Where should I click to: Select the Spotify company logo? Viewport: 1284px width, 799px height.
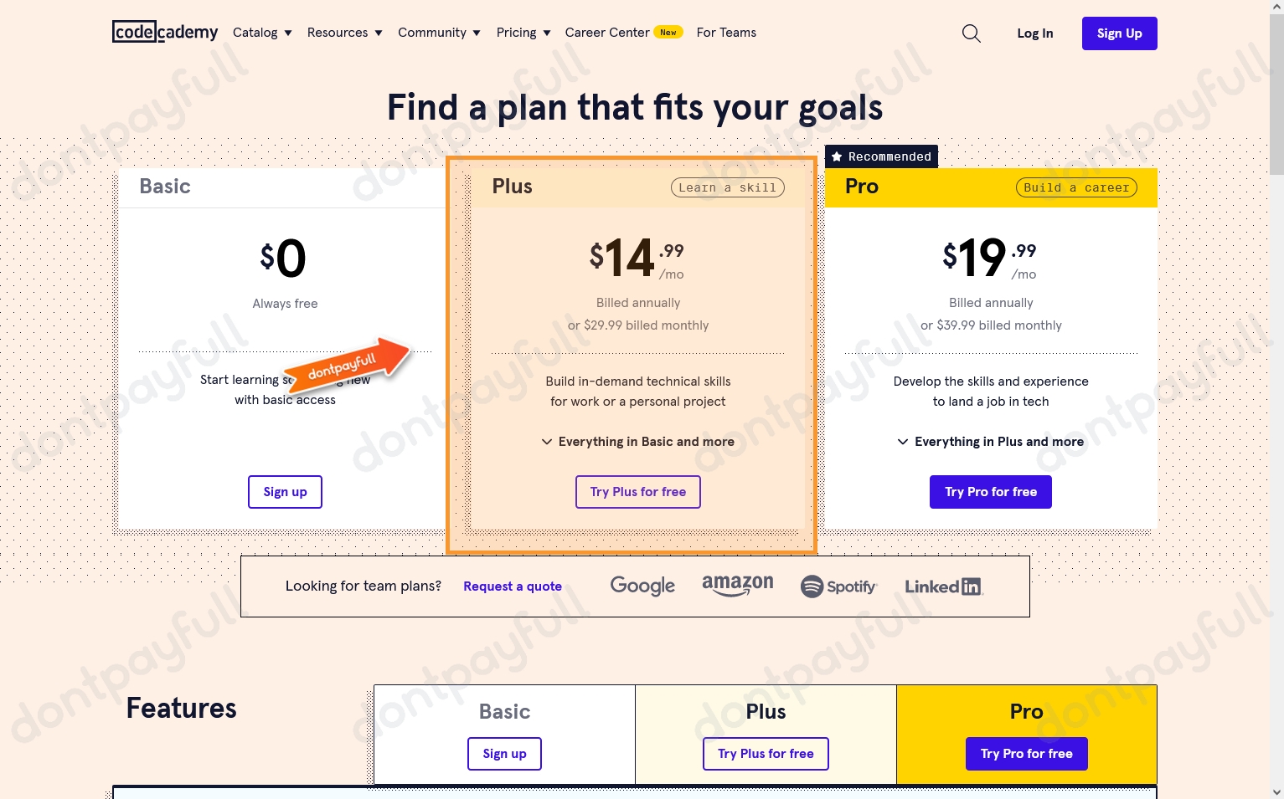[x=838, y=586]
